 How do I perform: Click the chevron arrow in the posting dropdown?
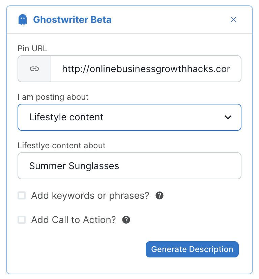pyautogui.click(x=228, y=117)
